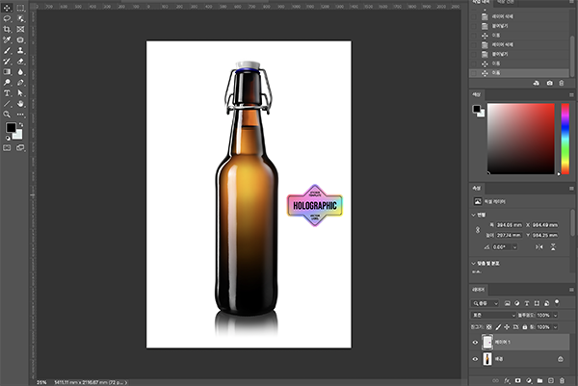
Task: Select the Zoom tool
Action: tap(8, 114)
